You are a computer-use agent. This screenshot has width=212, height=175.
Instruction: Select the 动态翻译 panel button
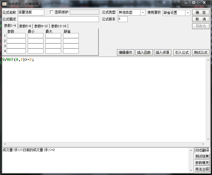(202, 150)
